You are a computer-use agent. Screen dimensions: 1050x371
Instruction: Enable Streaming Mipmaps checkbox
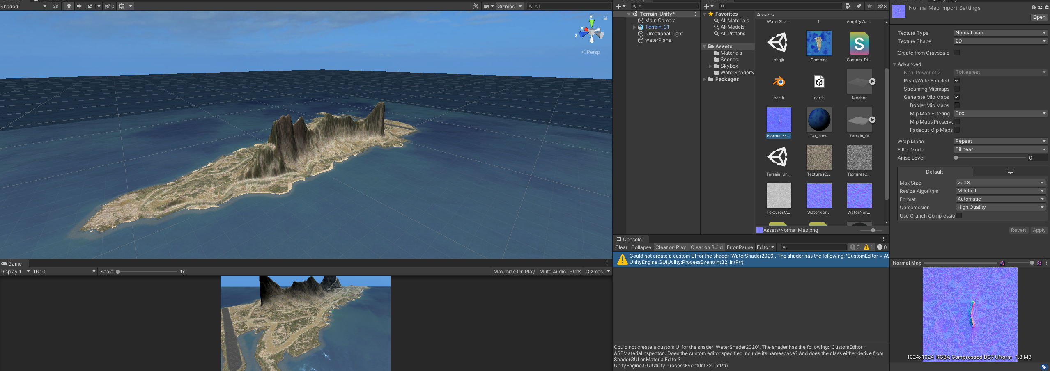tap(957, 89)
